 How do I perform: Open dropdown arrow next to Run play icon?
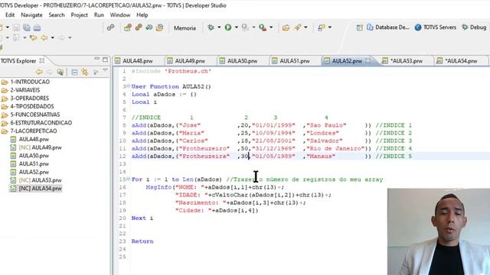point(237,27)
